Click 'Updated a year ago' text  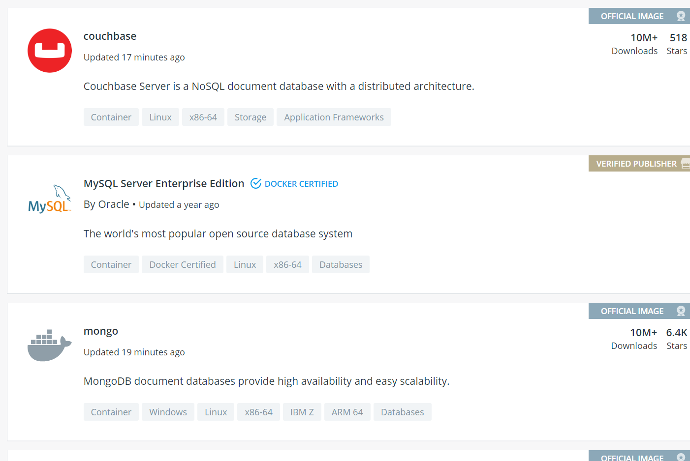[179, 205]
